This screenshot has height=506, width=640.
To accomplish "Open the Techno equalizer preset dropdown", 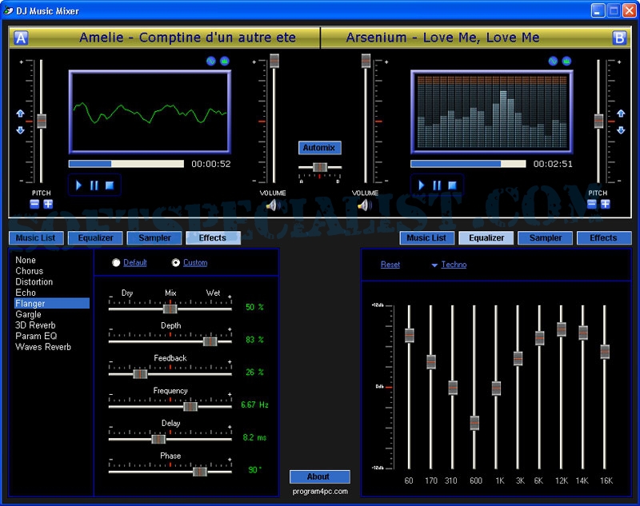I will click(x=449, y=265).
